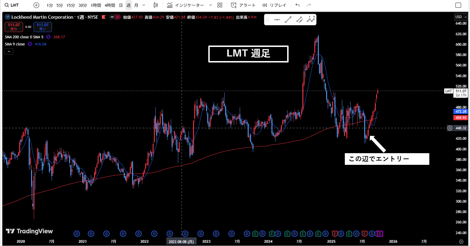Switch to the 1分 timeframe
The image size is (470, 246).
[x=50, y=5]
